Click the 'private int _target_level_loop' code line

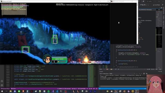click(x=27, y=71)
